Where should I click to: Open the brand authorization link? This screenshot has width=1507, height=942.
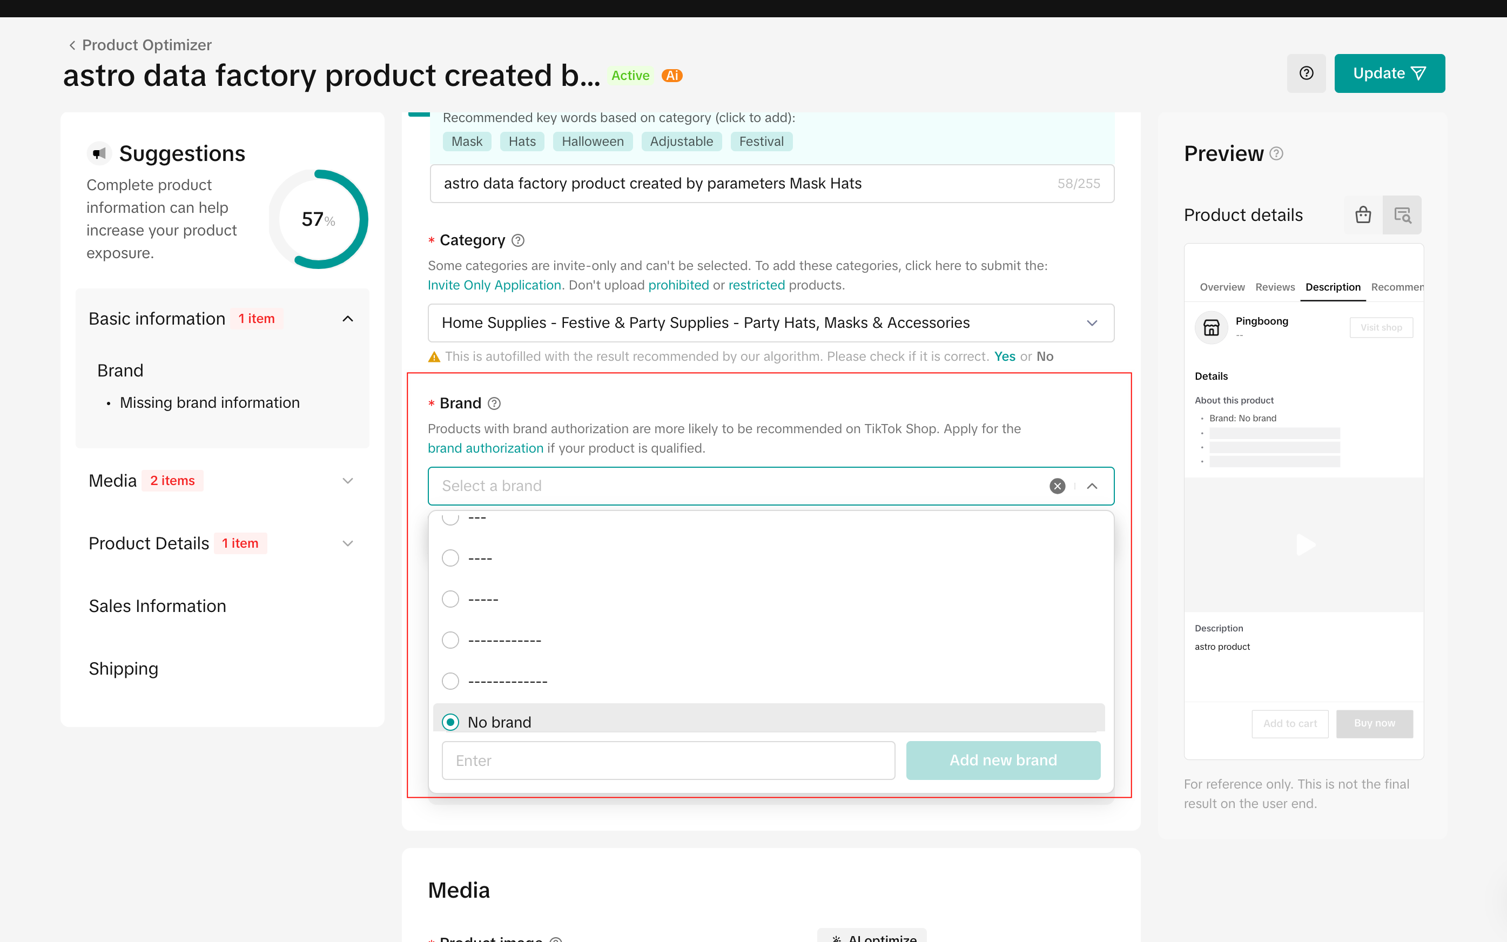click(x=485, y=448)
